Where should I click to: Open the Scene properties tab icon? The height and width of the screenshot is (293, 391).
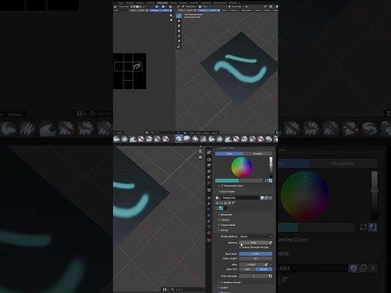209,177
